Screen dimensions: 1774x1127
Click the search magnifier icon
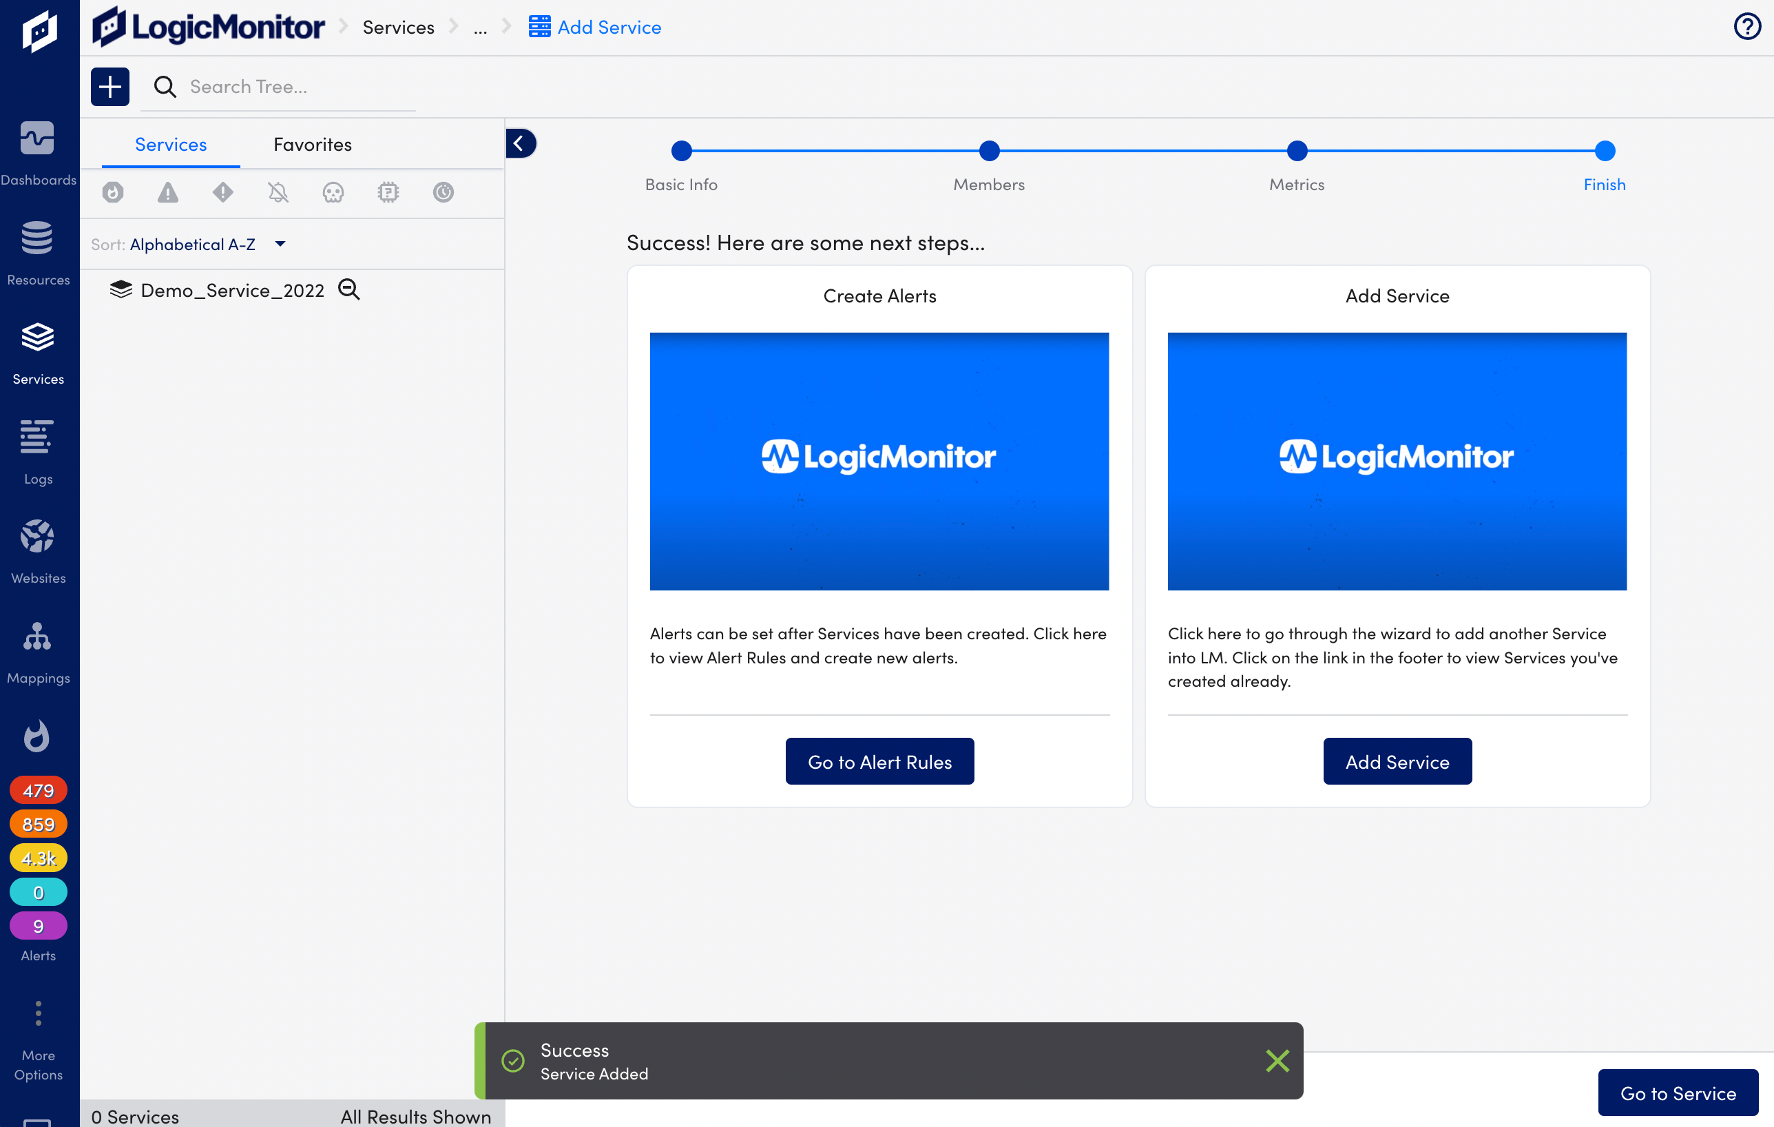pyautogui.click(x=165, y=86)
